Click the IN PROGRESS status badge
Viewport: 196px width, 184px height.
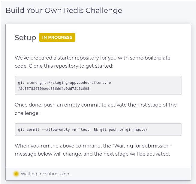[x=57, y=37]
